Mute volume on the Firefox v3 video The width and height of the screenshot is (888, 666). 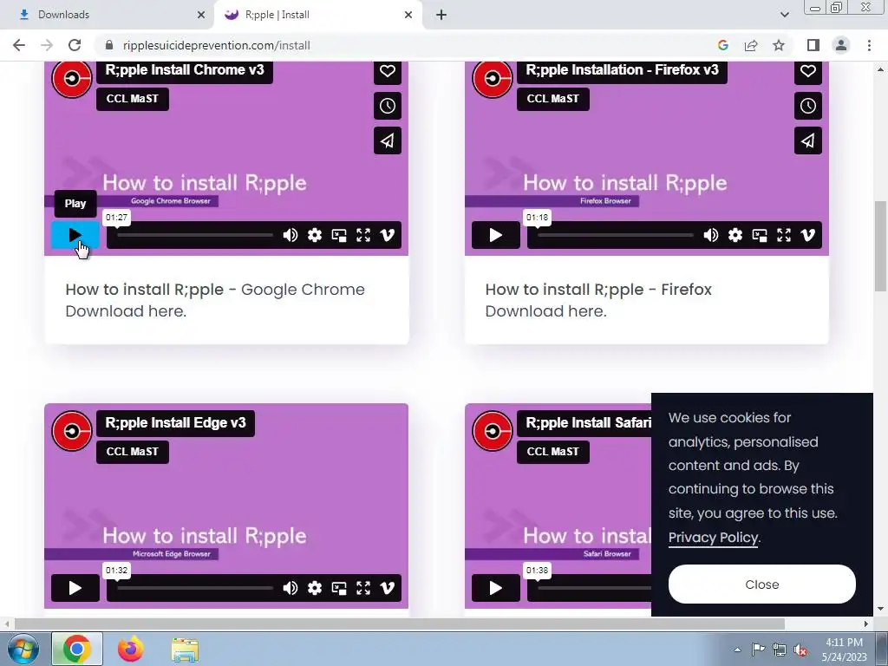click(711, 235)
